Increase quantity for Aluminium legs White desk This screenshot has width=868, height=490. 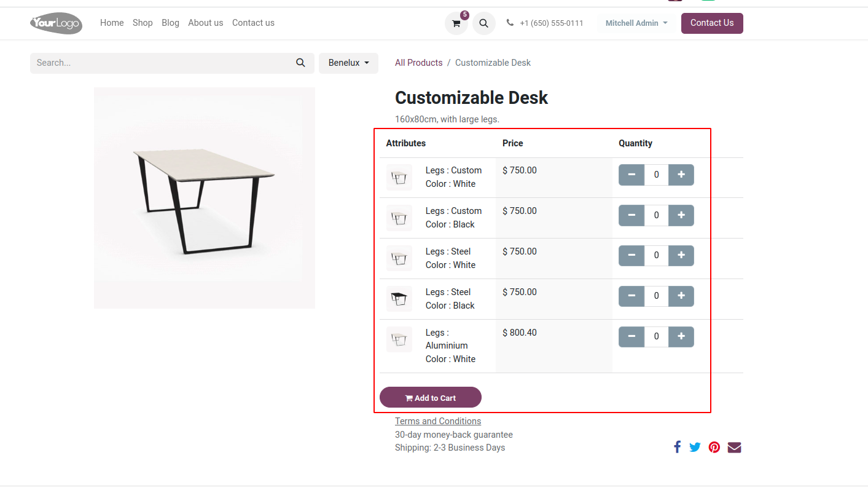click(x=681, y=337)
